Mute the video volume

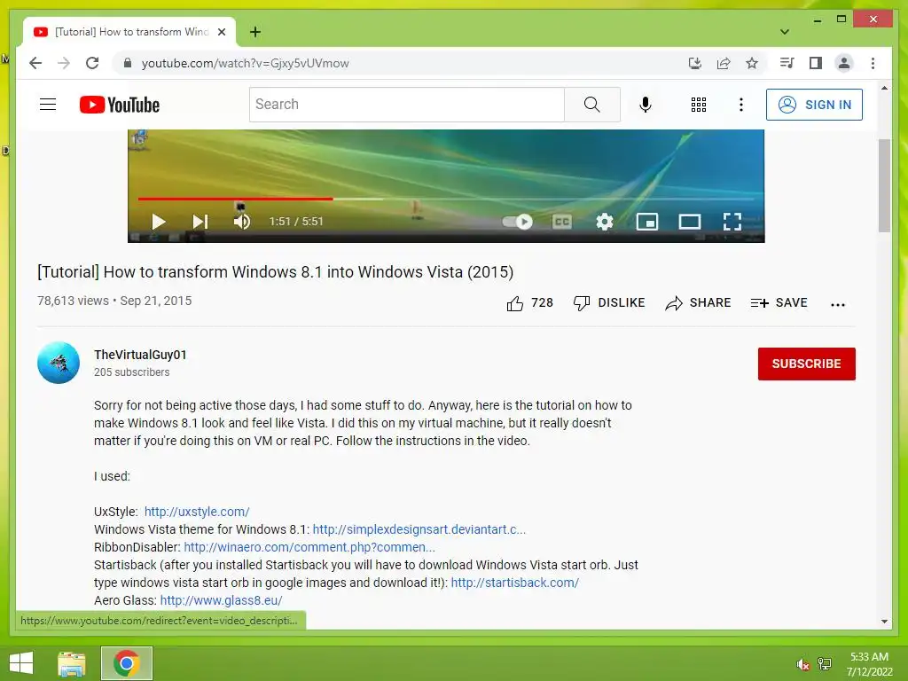click(242, 221)
